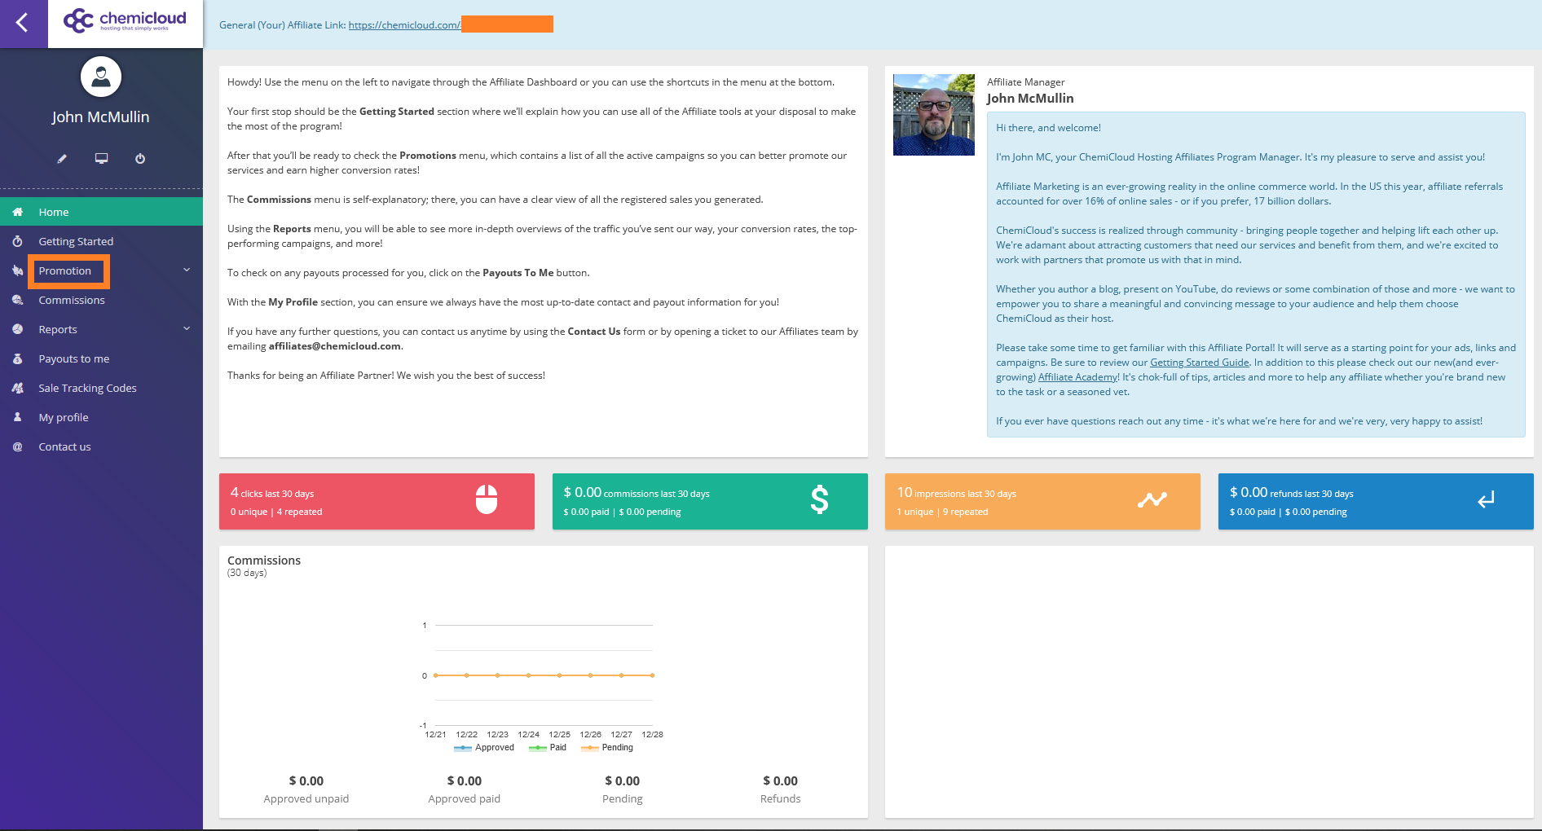Click the return arrow icon on refunds card
1542x831 pixels.
[1486, 500]
